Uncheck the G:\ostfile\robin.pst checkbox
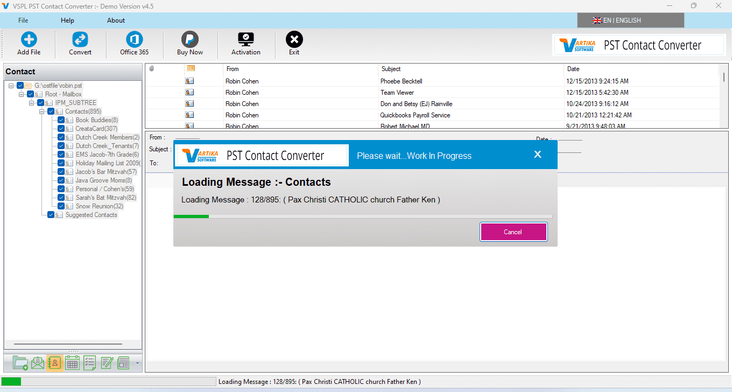732x392 pixels. tap(20, 86)
